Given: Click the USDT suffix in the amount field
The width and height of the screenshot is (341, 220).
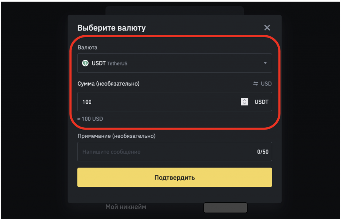Looking at the screenshot, I should tap(261, 102).
